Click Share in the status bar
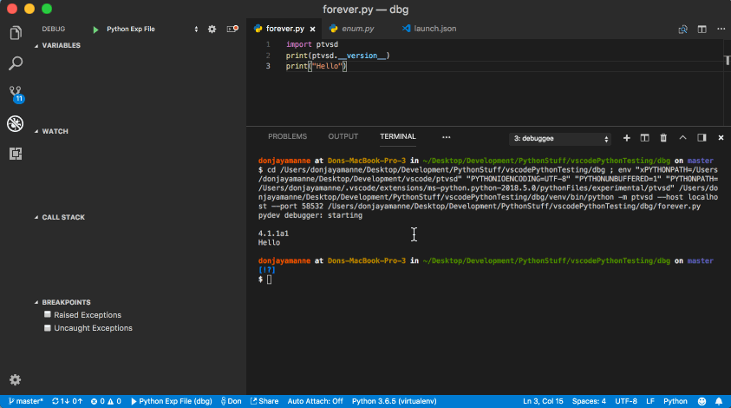 coord(264,401)
